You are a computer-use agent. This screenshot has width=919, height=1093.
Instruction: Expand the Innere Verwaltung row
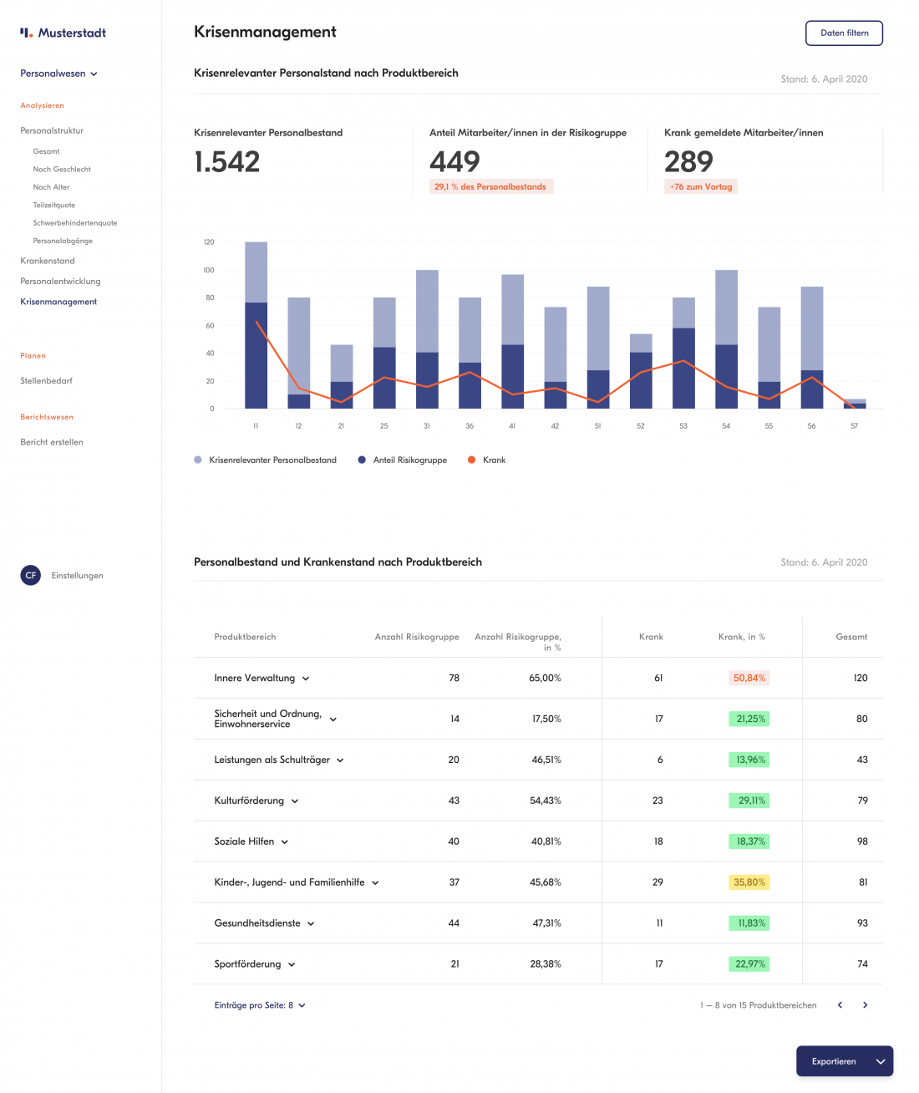click(x=306, y=679)
